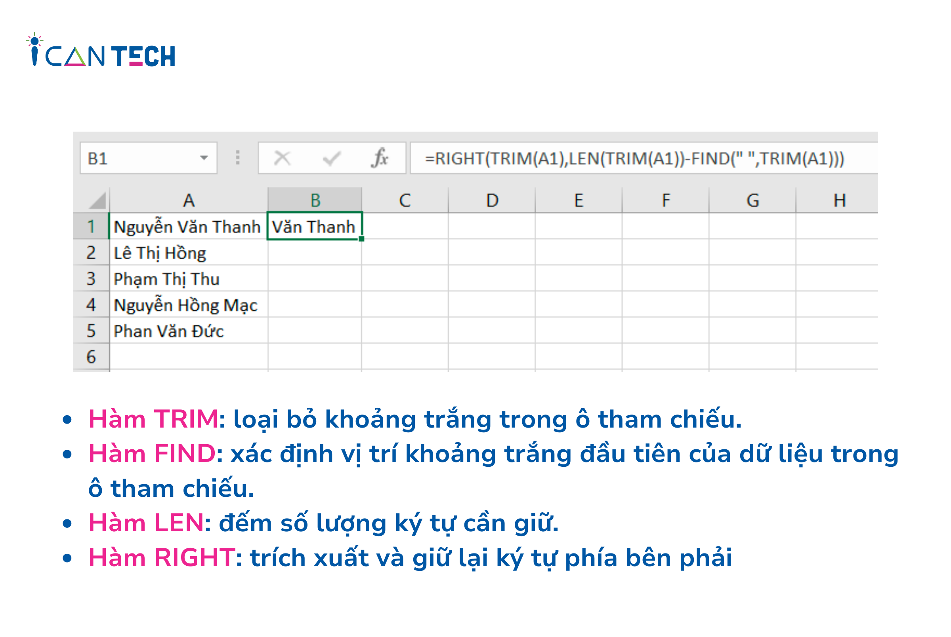Screen dimensions: 951x637
Task: Click empty cell A6
Action: click(189, 357)
